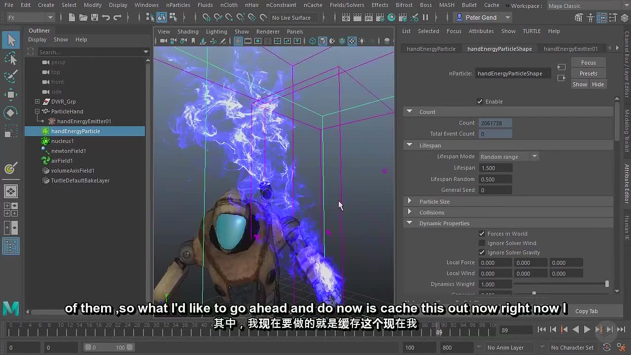Viewport: 631px width, 355px height.
Task: Activate the Rotate tool
Action: 11,113
